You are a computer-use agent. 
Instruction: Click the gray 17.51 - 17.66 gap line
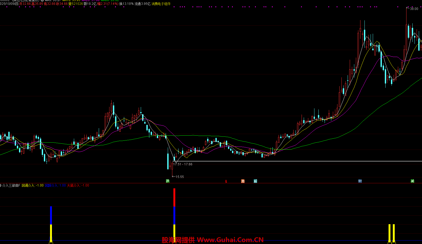click(x=294, y=161)
